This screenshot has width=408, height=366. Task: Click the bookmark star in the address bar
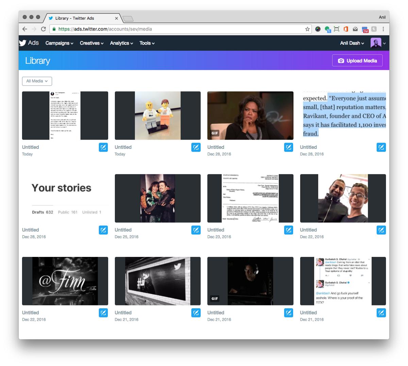[307, 29]
